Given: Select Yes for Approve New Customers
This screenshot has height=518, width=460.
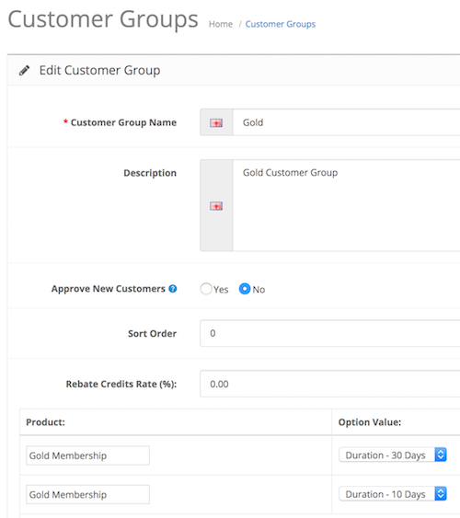Looking at the screenshot, I should pos(206,289).
